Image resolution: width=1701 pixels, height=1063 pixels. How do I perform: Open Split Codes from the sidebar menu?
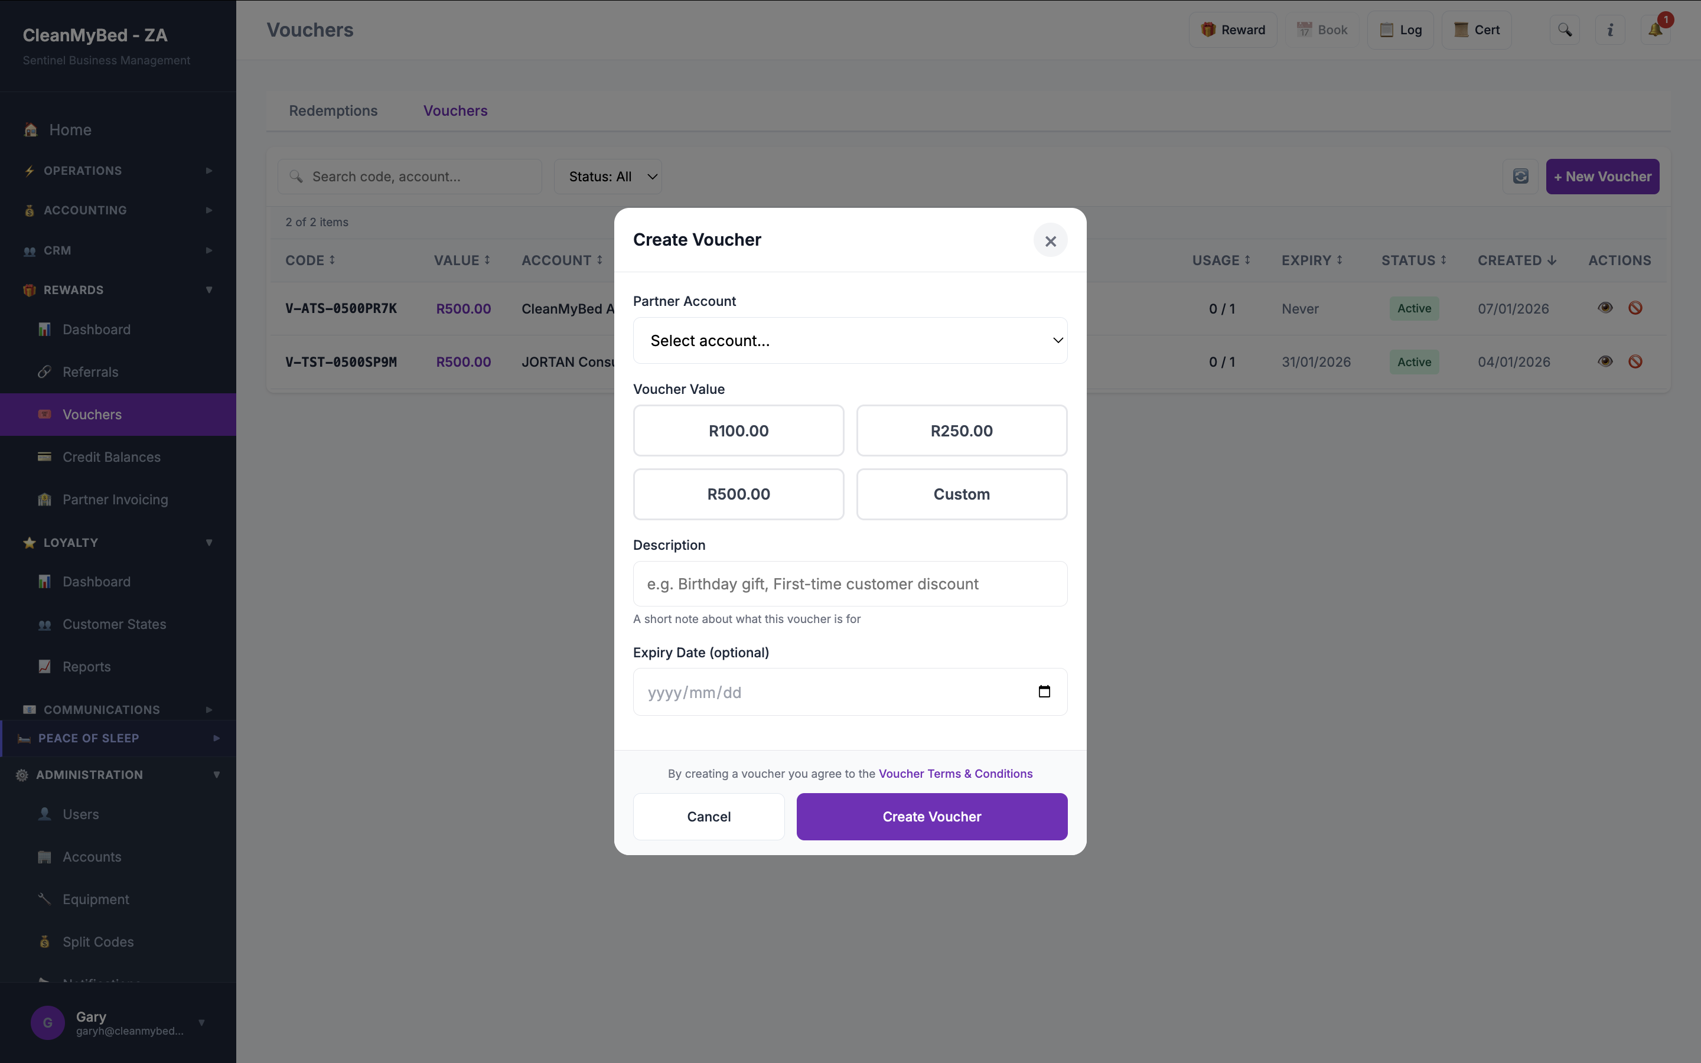(99, 942)
